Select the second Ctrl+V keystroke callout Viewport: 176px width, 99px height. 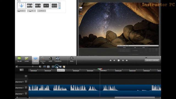(x=30, y=5)
